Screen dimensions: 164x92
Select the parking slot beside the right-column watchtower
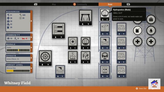click(121, 43)
